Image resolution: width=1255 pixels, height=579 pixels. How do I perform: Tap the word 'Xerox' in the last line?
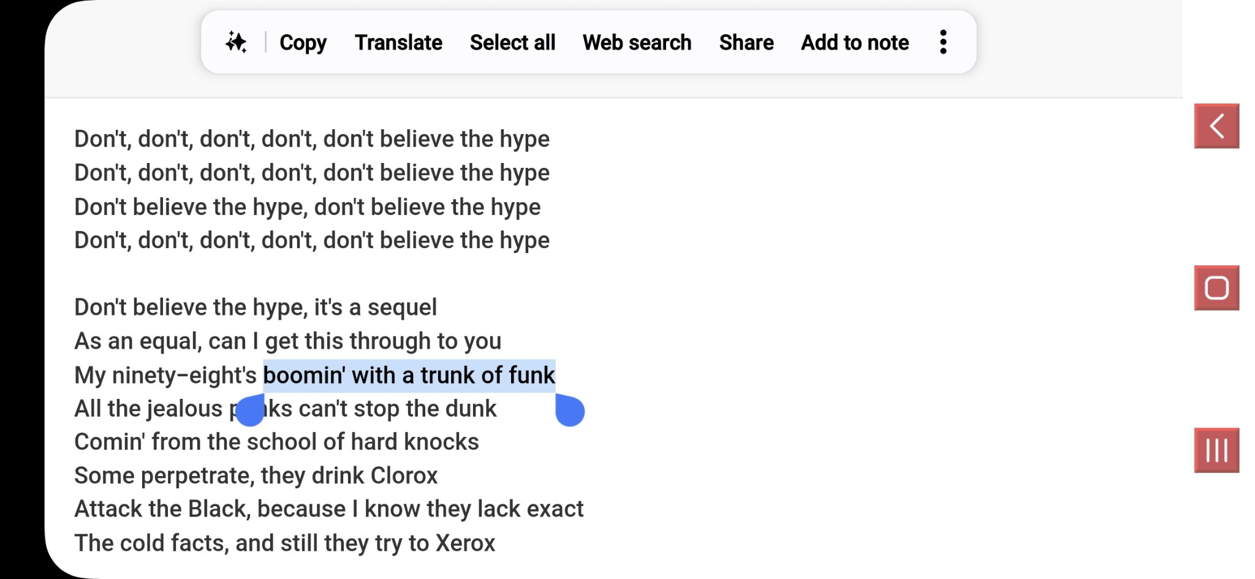click(x=465, y=543)
